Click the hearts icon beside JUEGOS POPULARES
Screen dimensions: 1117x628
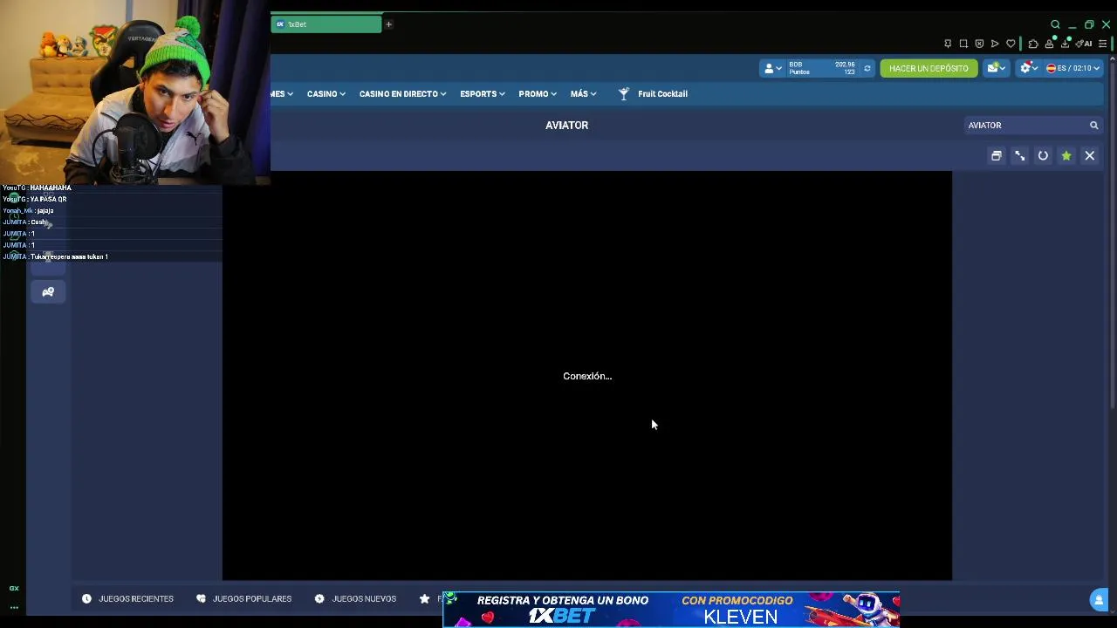point(201,598)
